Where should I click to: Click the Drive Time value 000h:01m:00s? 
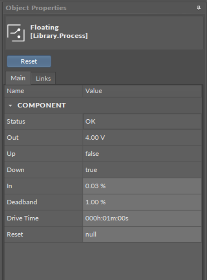[x=142, y=218]
